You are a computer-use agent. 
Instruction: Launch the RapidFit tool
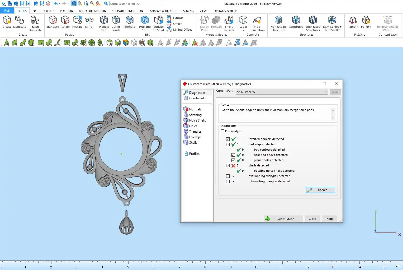[353, 20]
